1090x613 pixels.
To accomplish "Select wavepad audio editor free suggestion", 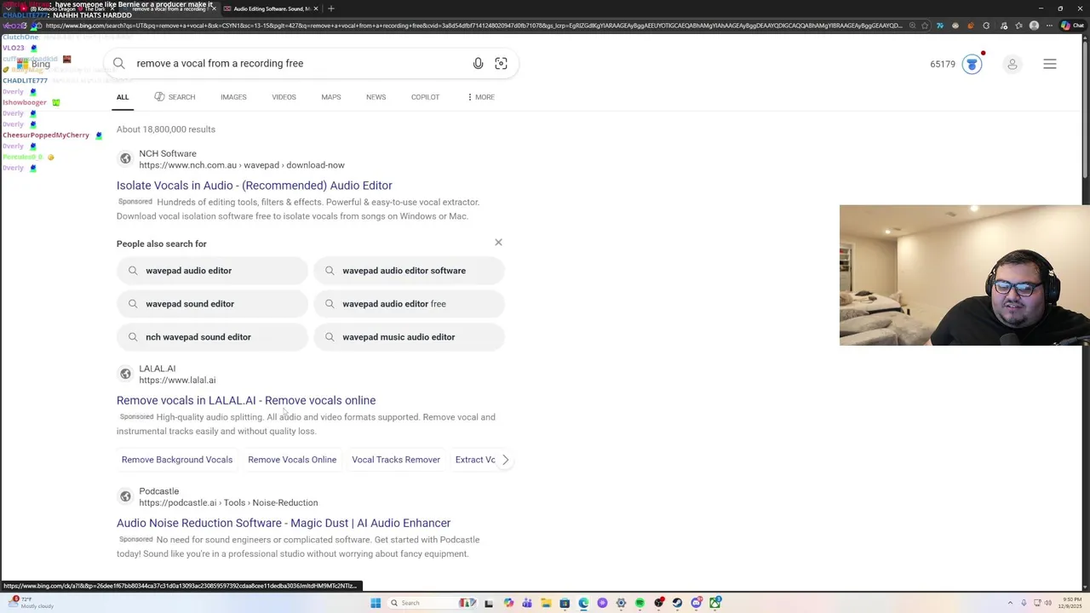I will tap(410, 304).
